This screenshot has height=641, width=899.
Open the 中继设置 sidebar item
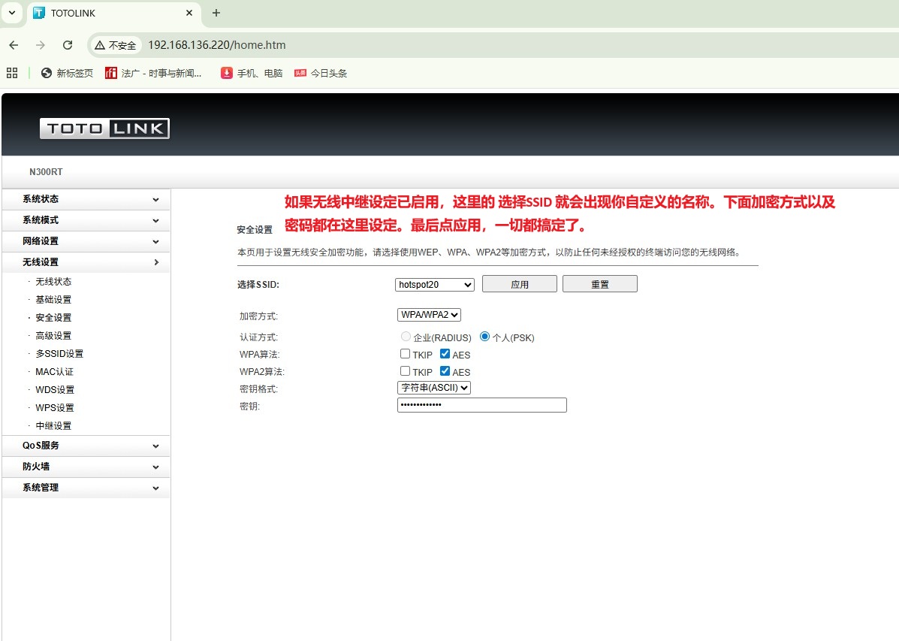[53, 425]
